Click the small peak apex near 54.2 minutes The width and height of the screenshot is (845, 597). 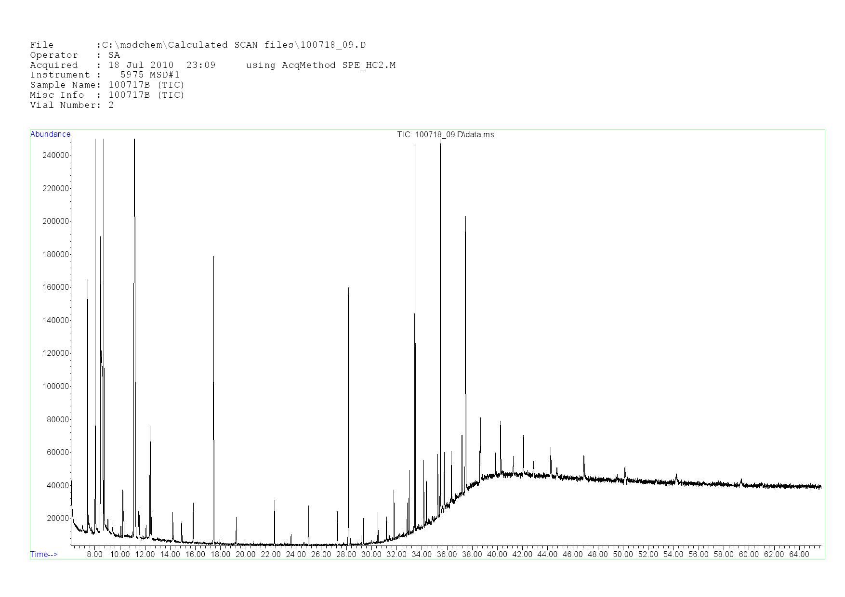click(x=676, y=474)
